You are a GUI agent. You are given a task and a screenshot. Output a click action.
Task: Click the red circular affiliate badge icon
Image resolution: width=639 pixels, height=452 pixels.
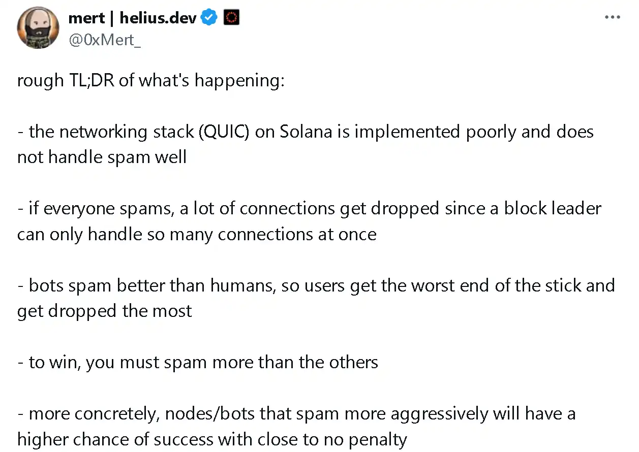point(231,18)
